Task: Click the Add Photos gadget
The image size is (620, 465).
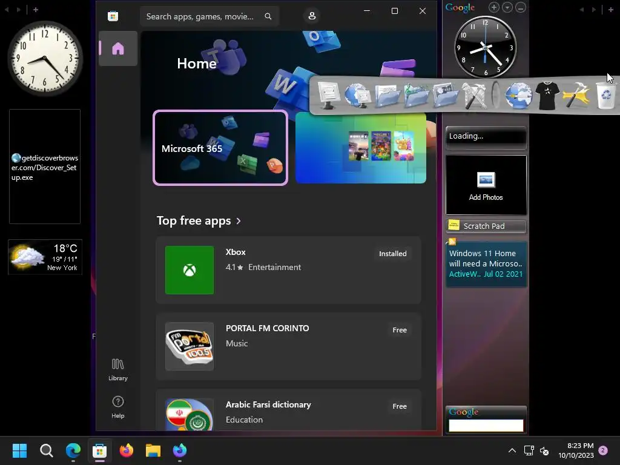Action: (x=486, y=185)
